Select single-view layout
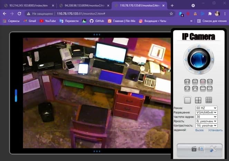The image size is (229, 161). click(x=188, y=100)
